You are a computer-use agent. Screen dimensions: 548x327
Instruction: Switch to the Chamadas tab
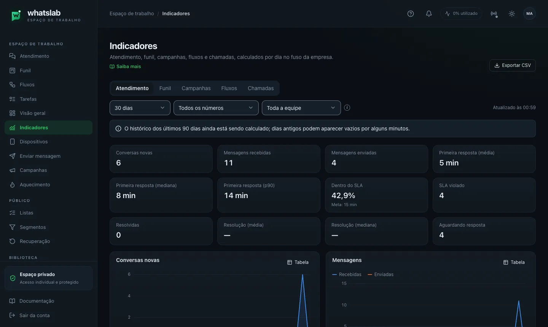click(x=261, y=88)
